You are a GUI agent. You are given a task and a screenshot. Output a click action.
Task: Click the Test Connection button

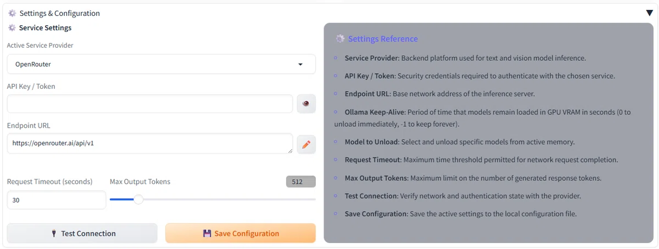point(82,233)
